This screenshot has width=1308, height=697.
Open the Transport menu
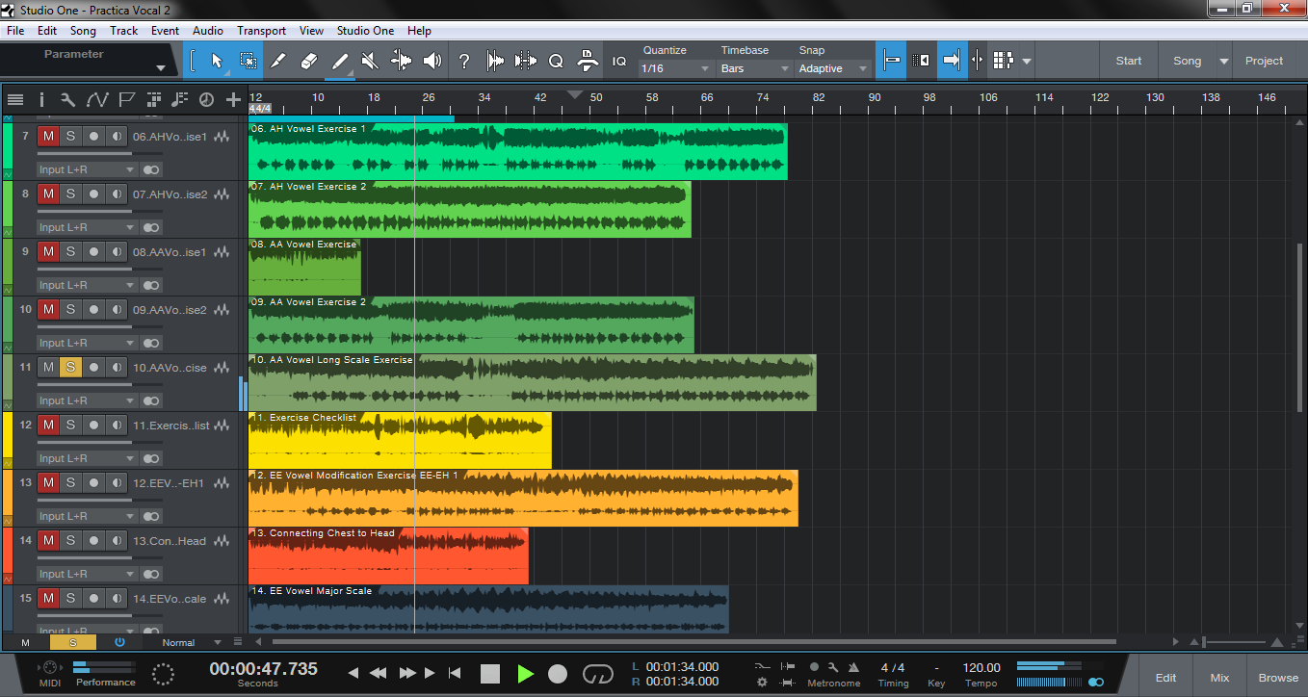coord(261,31)
